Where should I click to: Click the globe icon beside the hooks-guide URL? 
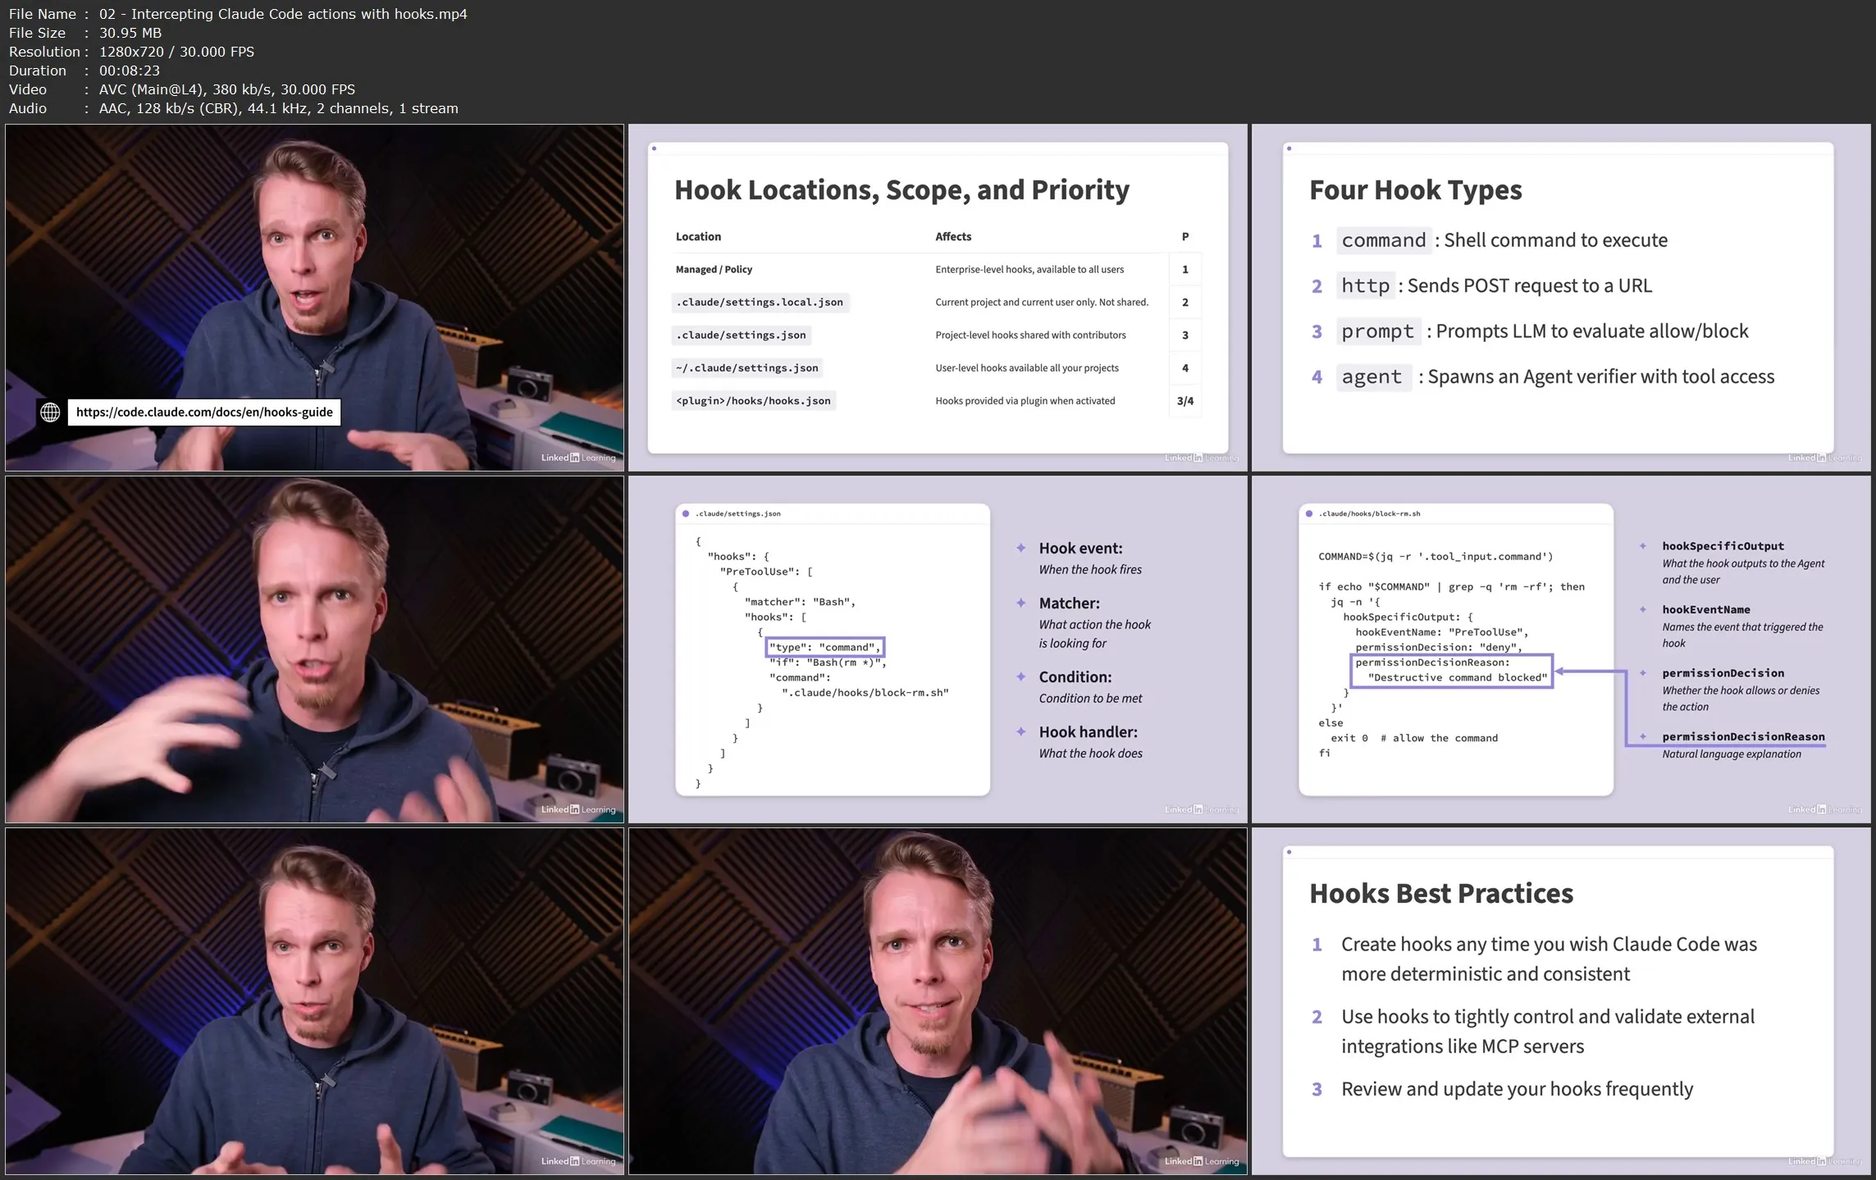click(x=50, y=412)
